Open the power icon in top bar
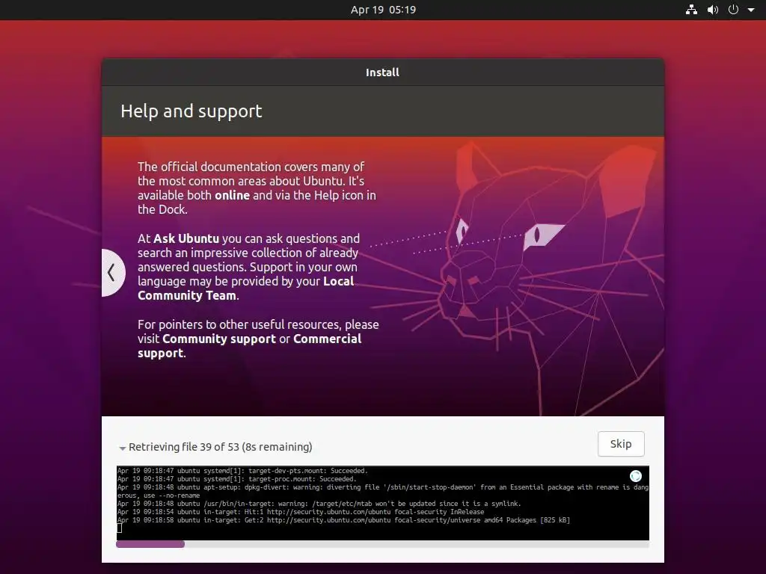The height and width of the screenshot is (574, 766). coord(733,9)
